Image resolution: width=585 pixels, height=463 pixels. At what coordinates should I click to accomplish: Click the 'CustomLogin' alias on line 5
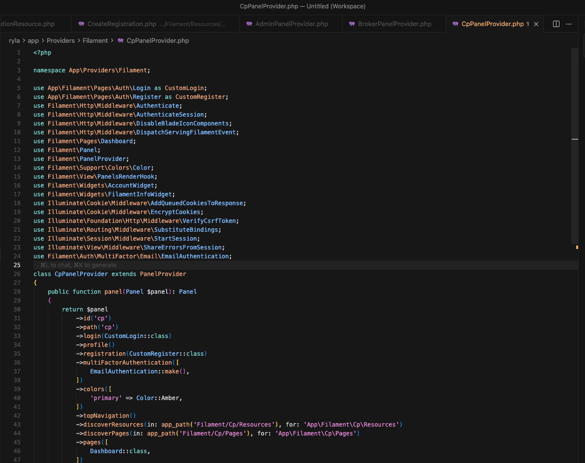[184, 88]
